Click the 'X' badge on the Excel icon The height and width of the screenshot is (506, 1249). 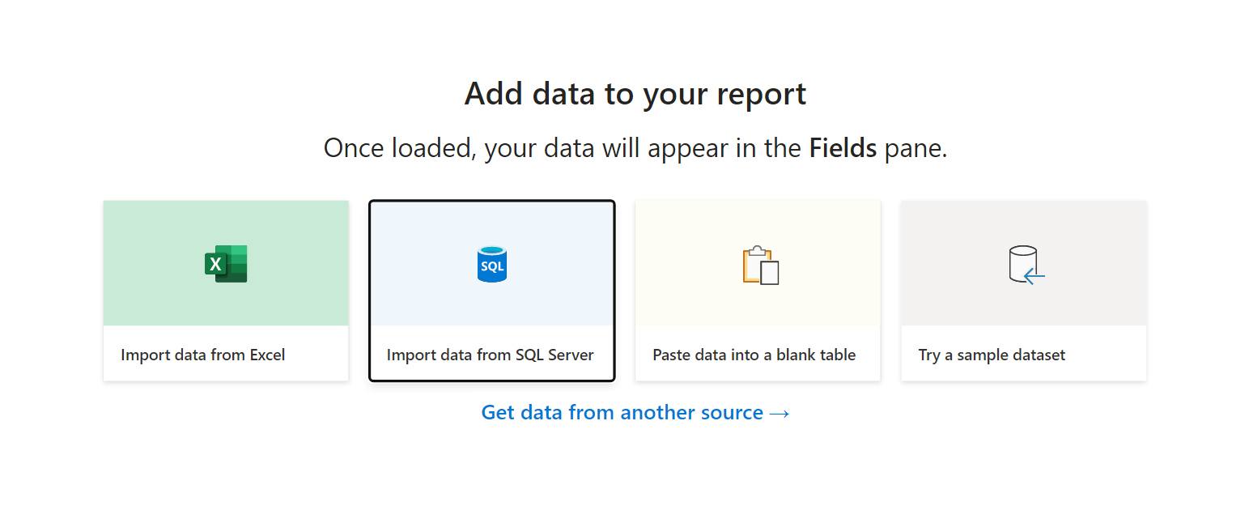click(x=215, y=264)
